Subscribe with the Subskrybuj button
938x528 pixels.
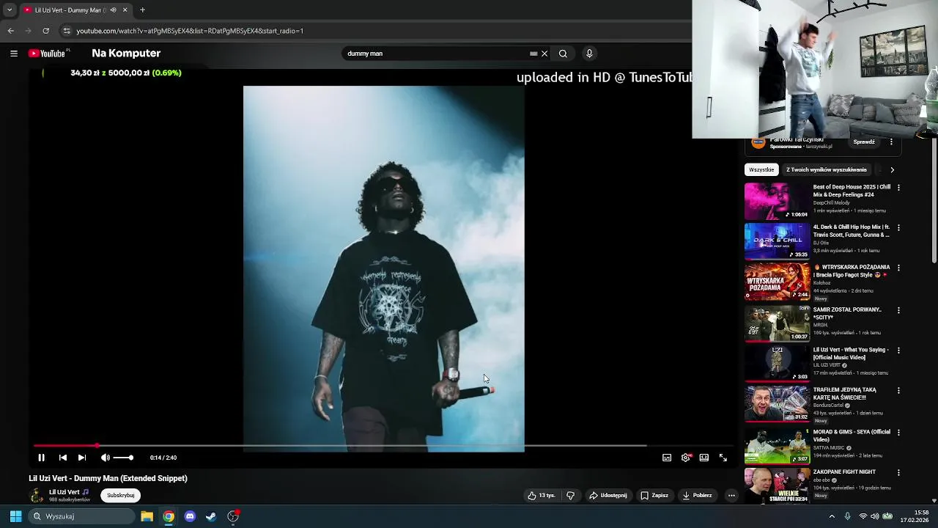click(x=121, y=496)
